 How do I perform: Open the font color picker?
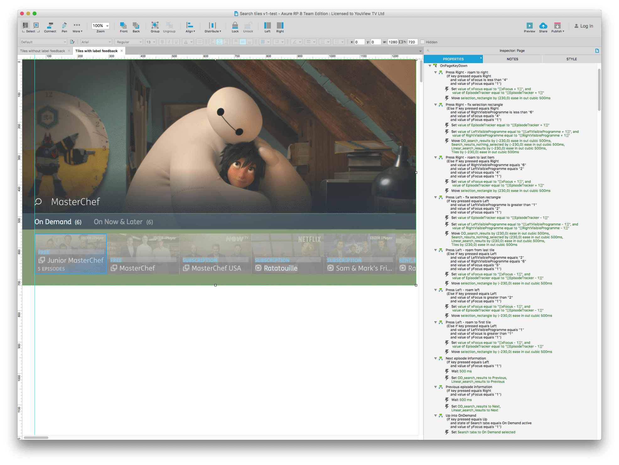coord(188,42)
